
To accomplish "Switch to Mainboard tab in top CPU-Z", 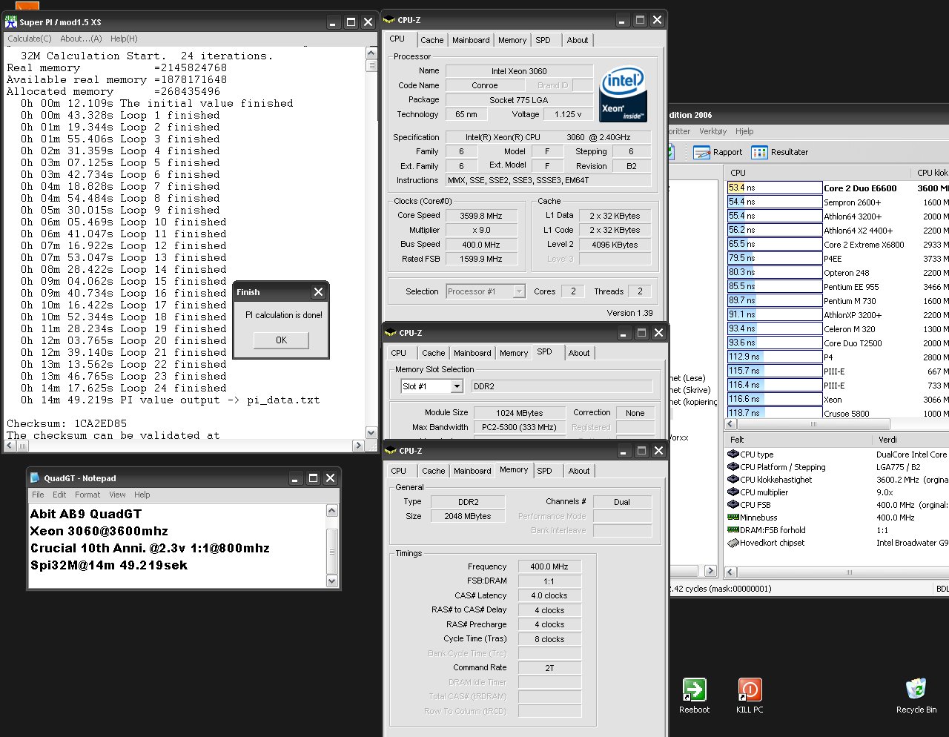I will coord(471,40).
